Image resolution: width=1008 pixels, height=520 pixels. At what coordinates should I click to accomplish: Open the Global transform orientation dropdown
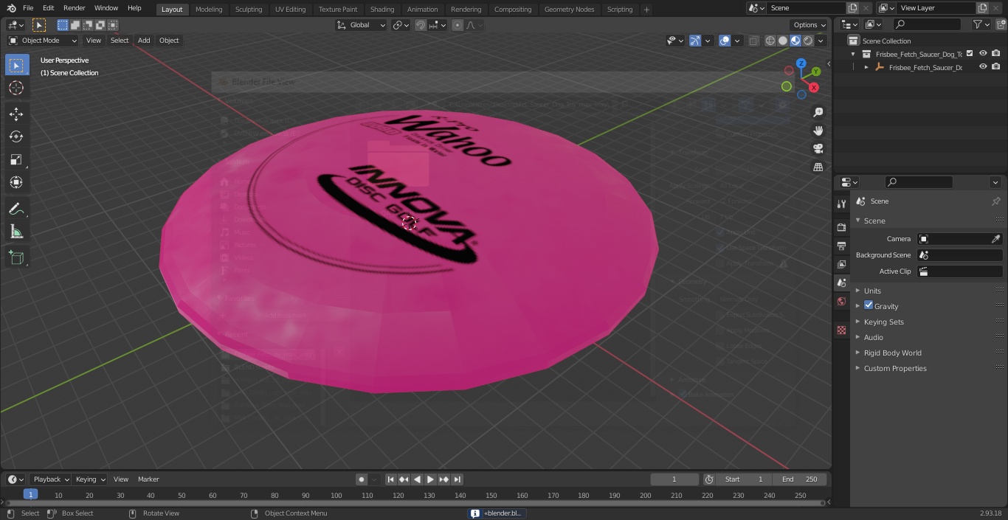[362, 25]
